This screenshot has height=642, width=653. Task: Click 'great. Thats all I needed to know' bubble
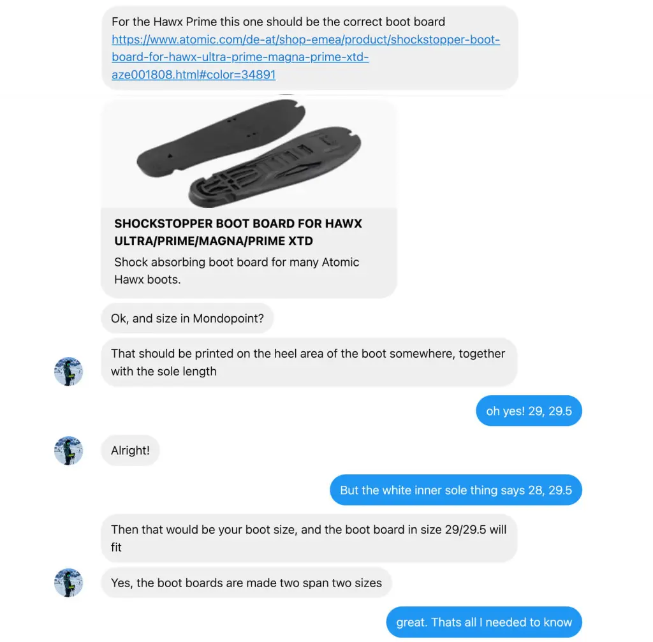pos(484,622)
